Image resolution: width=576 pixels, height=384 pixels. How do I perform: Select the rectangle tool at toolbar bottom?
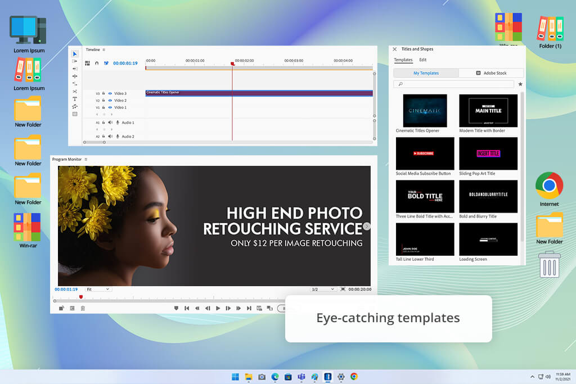click(75, 114)
